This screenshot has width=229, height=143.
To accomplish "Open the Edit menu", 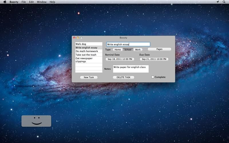I will (31, 2).
